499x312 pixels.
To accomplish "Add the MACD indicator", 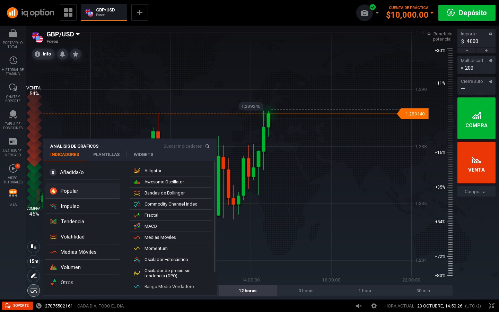I will [170, 226].
